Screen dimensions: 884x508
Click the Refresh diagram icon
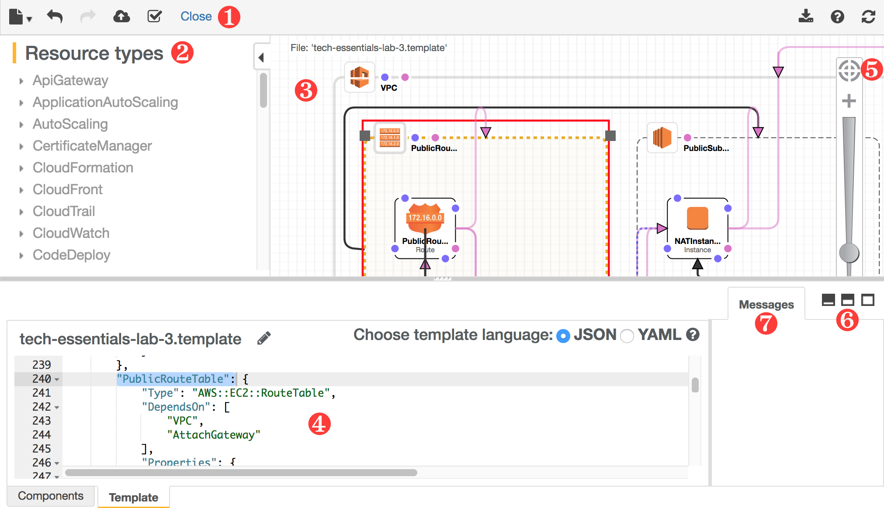click(x=868, y=17)
